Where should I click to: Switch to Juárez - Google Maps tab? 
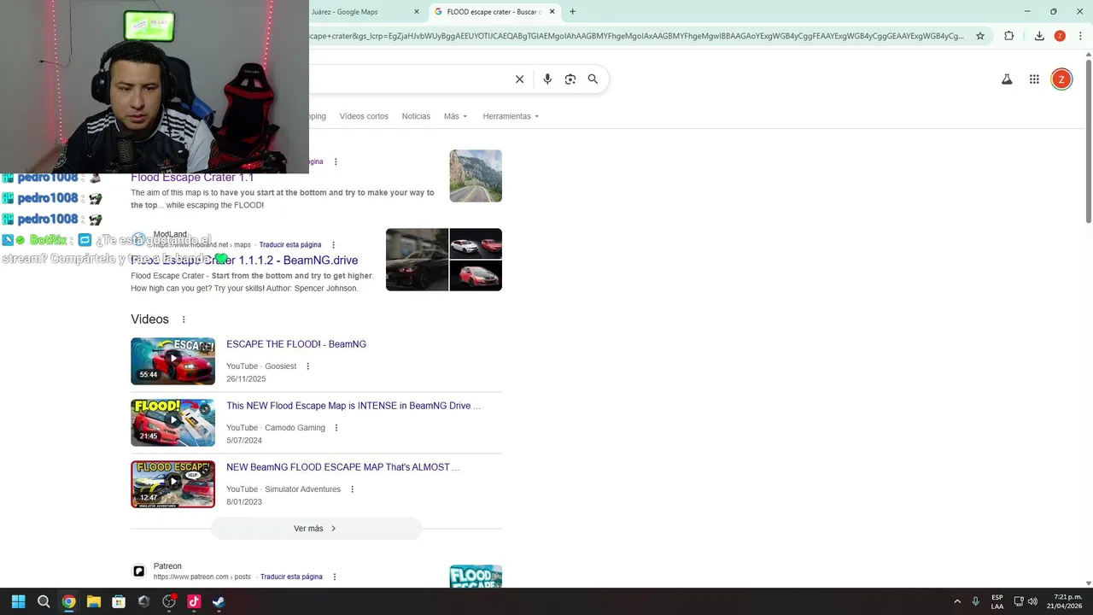pyautogui.click(x=357, y=12)
